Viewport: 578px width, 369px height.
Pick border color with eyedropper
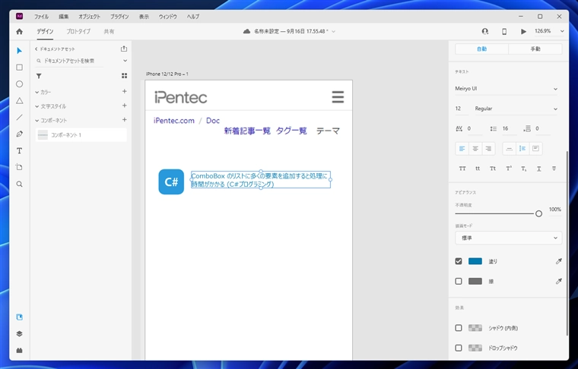(x=559, y=281)
